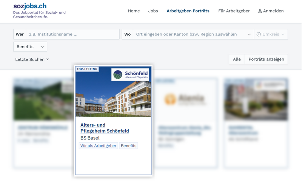The width and height of the screenshot is (302, 187).
Task: Focus the Wer institution name field
Action: (72, 34)
